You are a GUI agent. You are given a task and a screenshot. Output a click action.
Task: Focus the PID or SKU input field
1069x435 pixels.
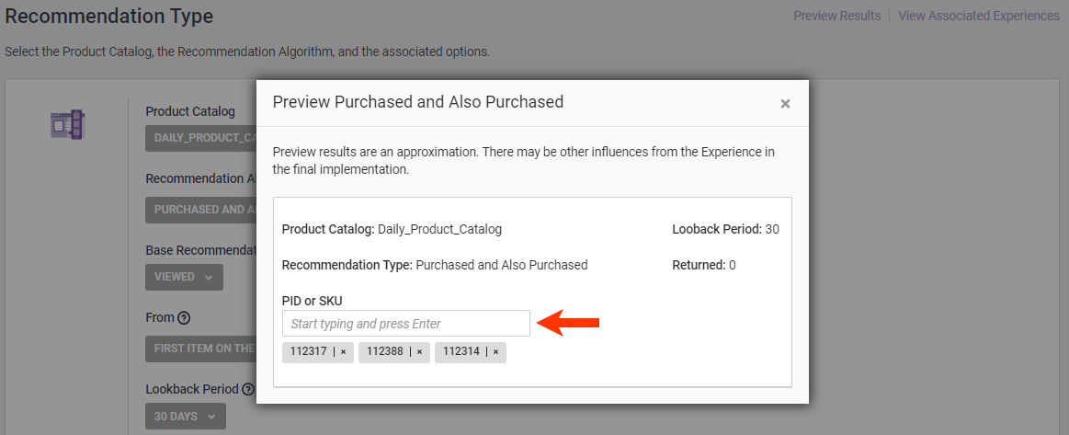pos(405,324)
